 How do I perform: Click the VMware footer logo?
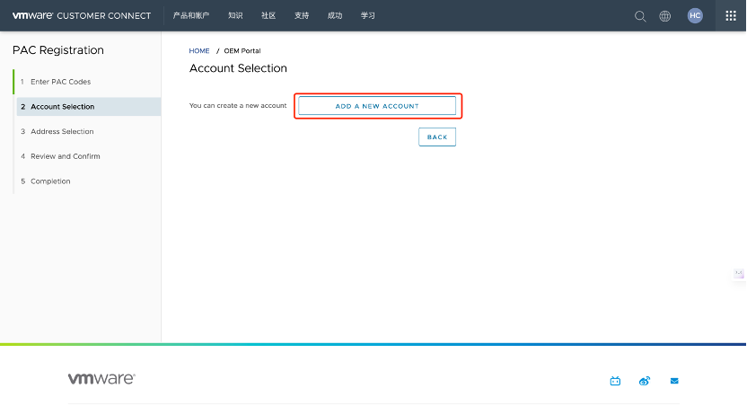[101, 378]
